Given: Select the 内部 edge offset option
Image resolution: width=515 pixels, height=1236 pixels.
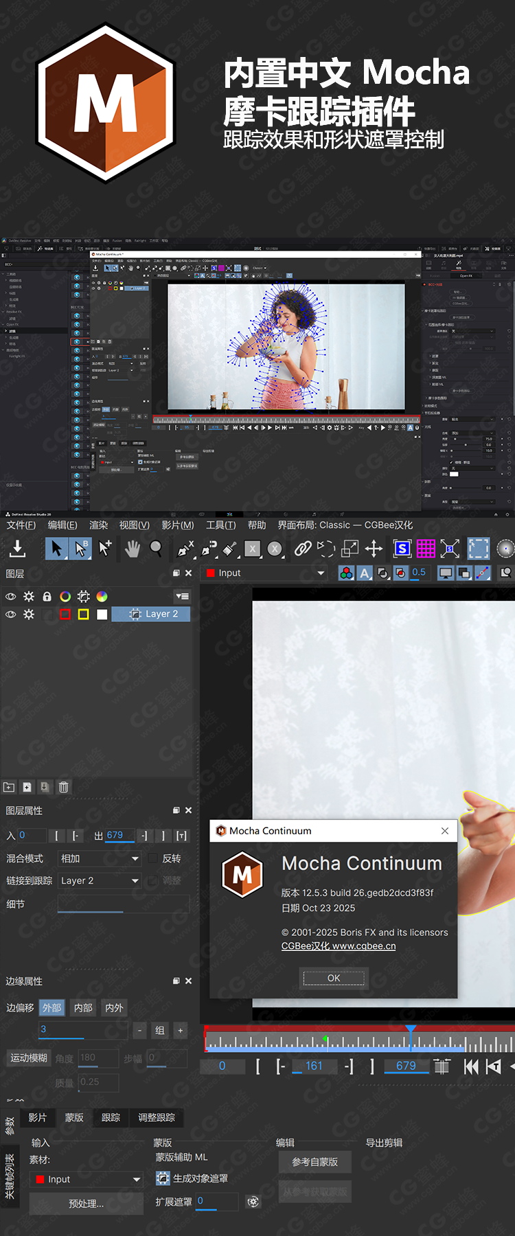Looking at the screenshot, I should coord(83,1007).
